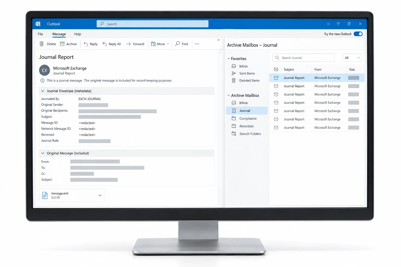Sort the list by Size column
This screenshot has width=401, height=267.
(352, 69)
